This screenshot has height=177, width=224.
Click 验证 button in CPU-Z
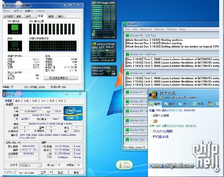61,173
